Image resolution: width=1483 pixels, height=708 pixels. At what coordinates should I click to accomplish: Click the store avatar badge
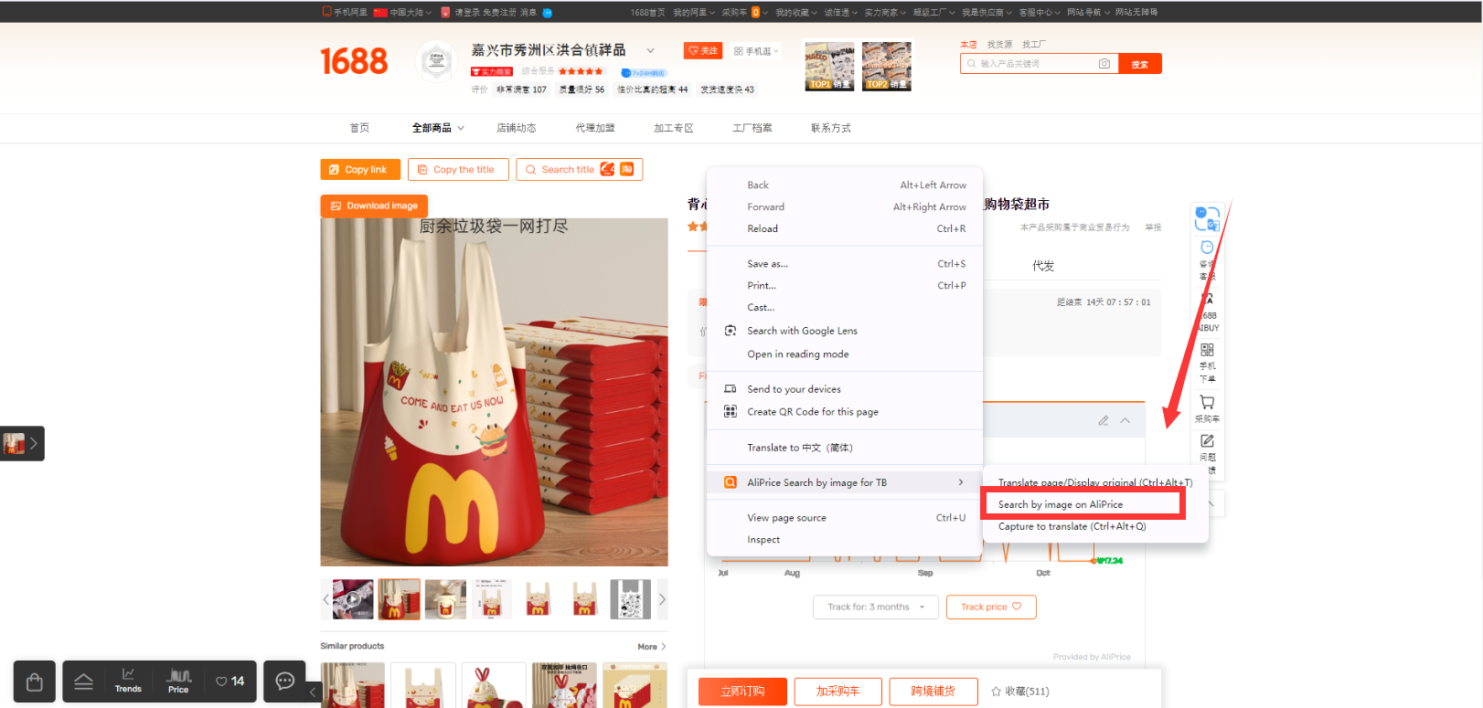(436, 62)
